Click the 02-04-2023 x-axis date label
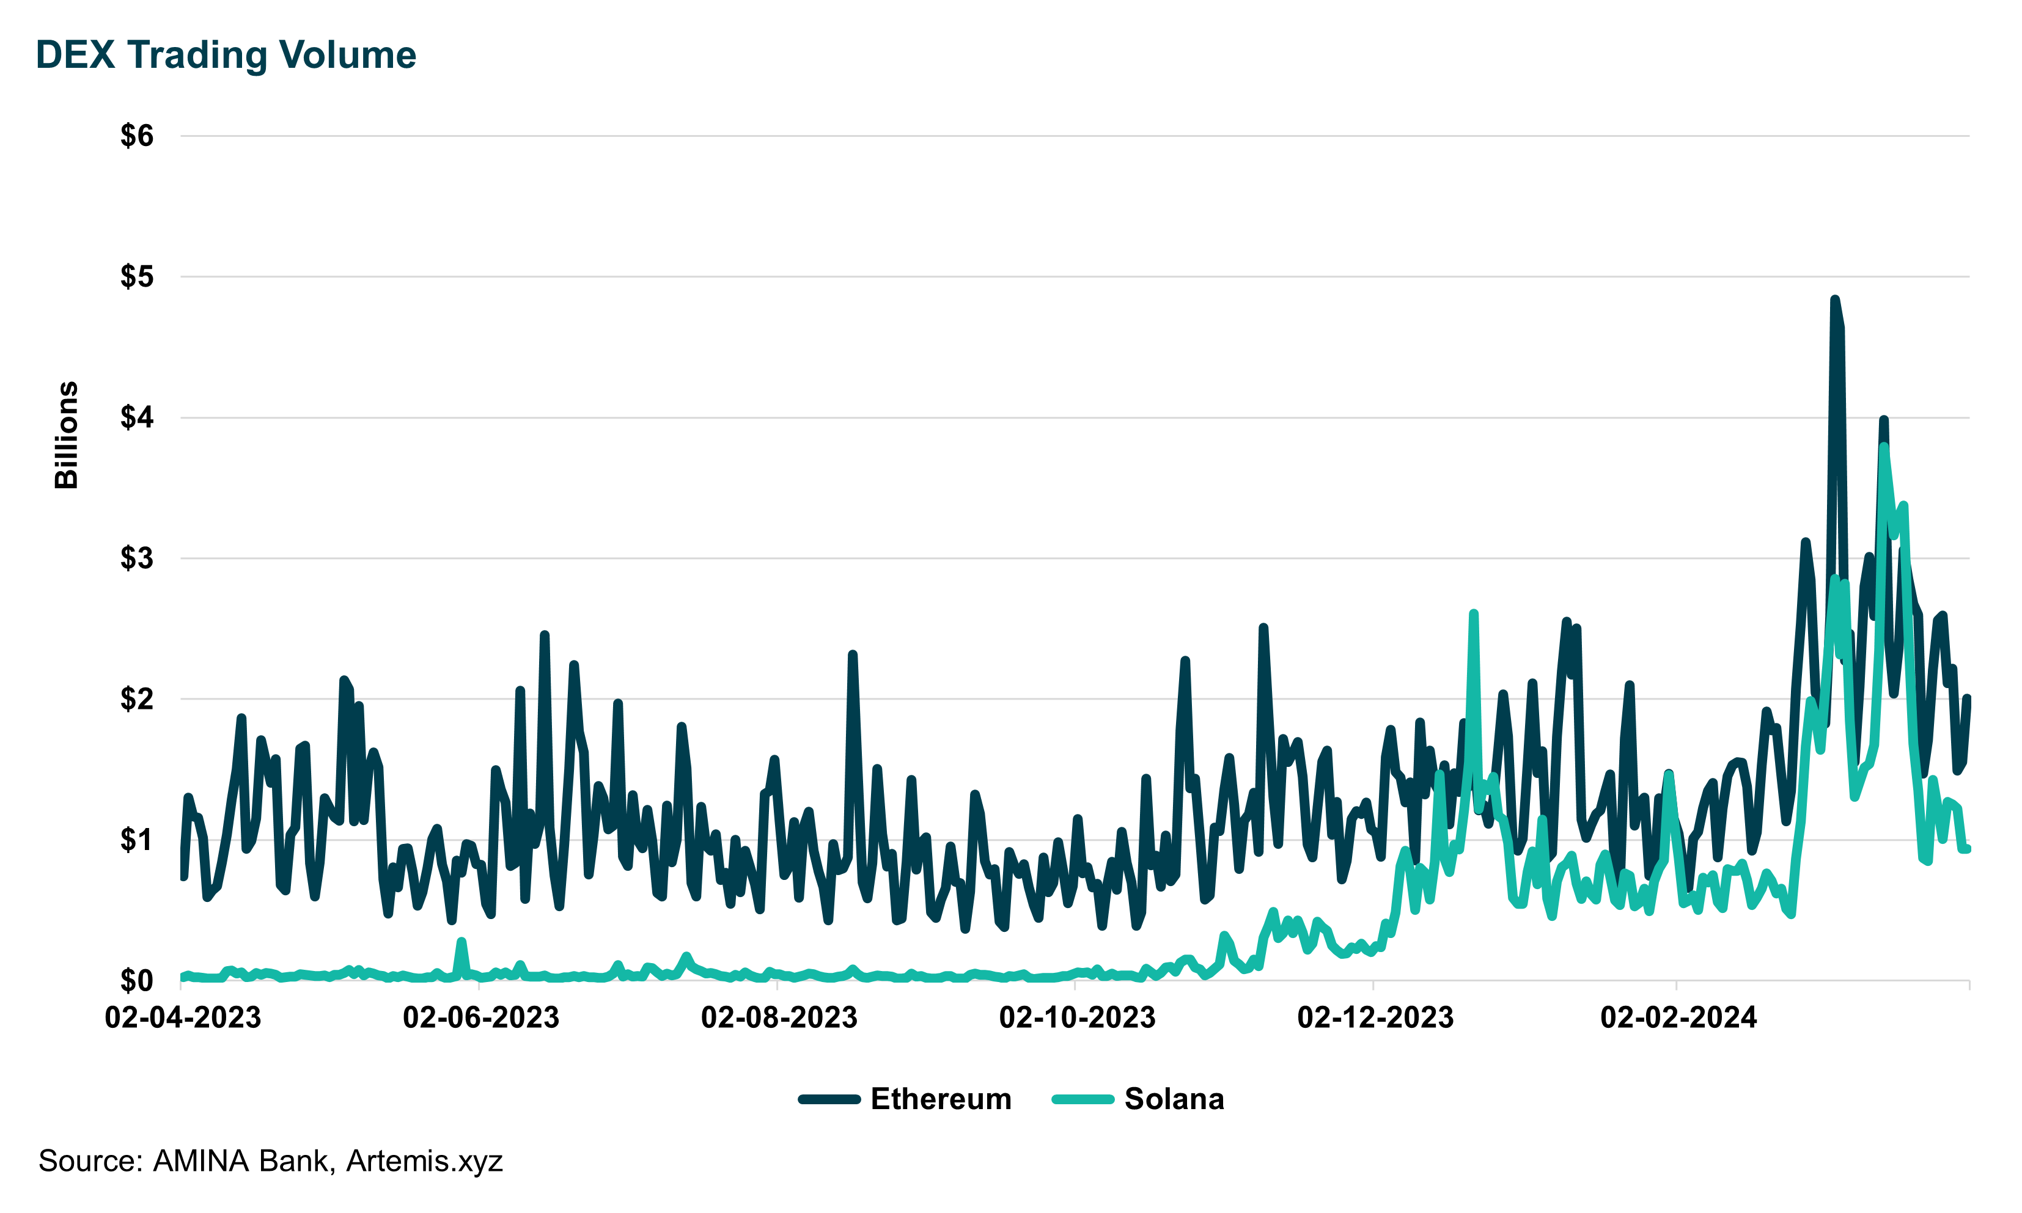Screen dimensions: 2022x1213 tap(182, 1017)
